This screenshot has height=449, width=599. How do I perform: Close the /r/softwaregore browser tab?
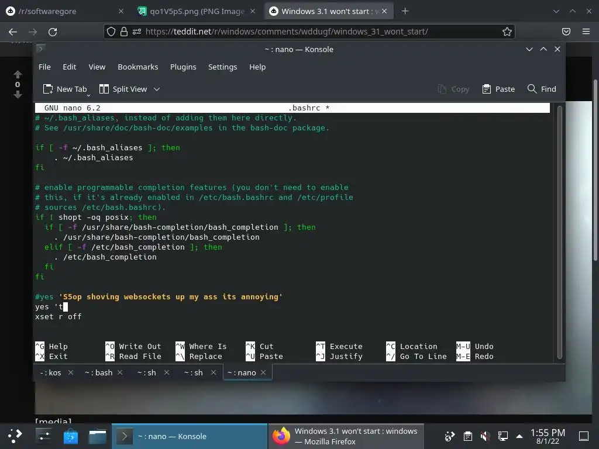pyautogui.click(x=121, y=11)
